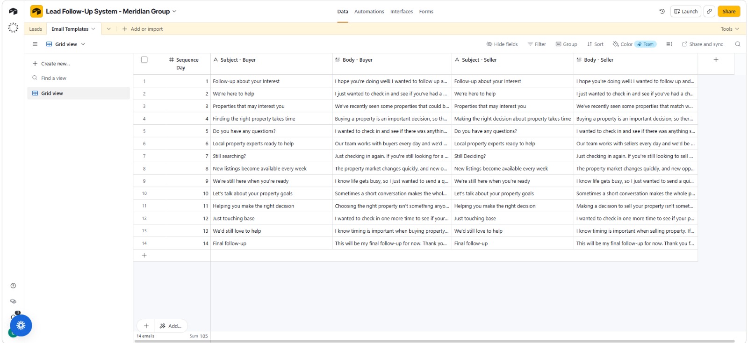Click the Find a view search field

click(x=79, y=78)
